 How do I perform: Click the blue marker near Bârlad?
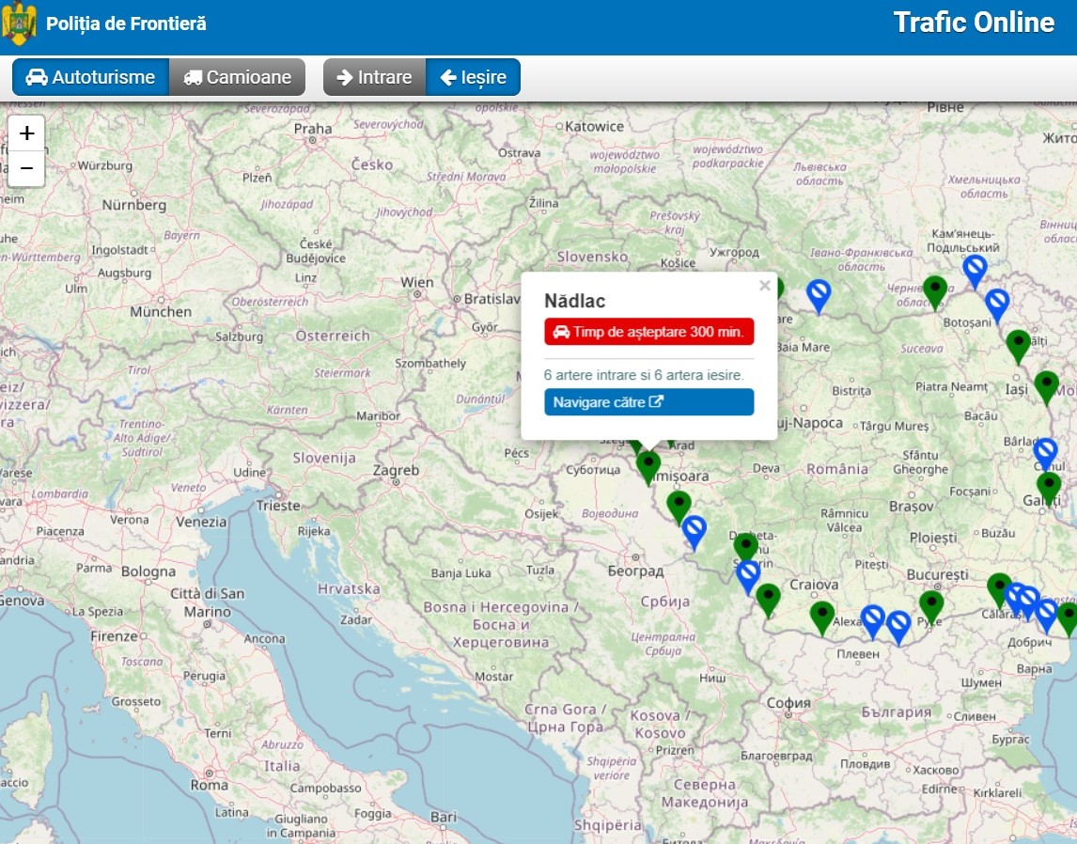(x=1045, y=452)
